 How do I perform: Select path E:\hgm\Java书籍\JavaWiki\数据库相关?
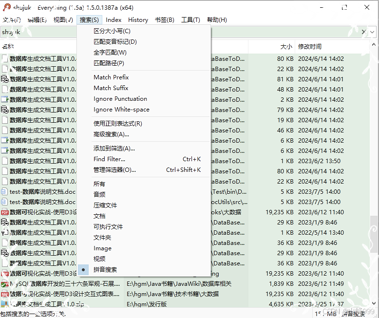tap(179, 284)
